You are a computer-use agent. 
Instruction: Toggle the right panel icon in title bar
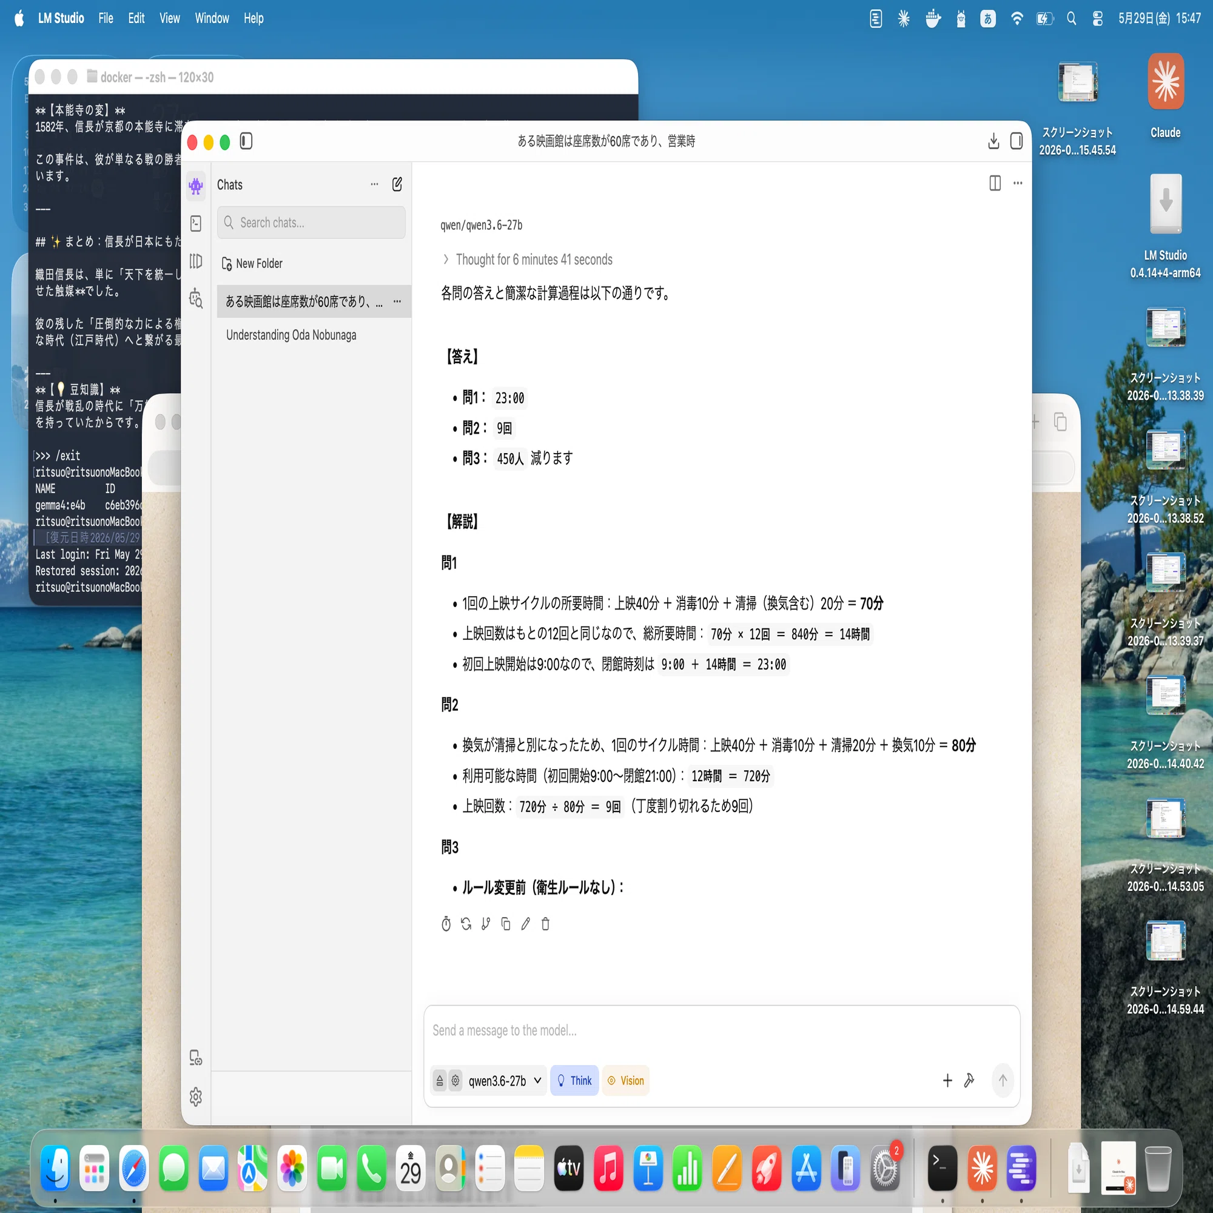click(1016, 141)
